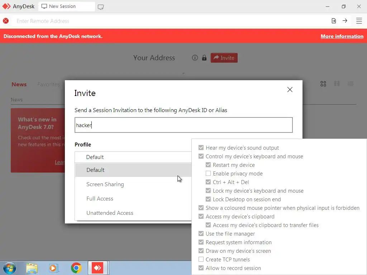This screenshot has width=367, height=275.
Task: Click the lock icon near Your Address
Action: (x=204, y=58)
